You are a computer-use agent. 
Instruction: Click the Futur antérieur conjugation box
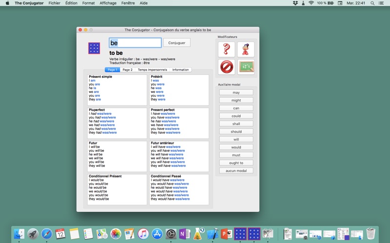coord(179,156)
